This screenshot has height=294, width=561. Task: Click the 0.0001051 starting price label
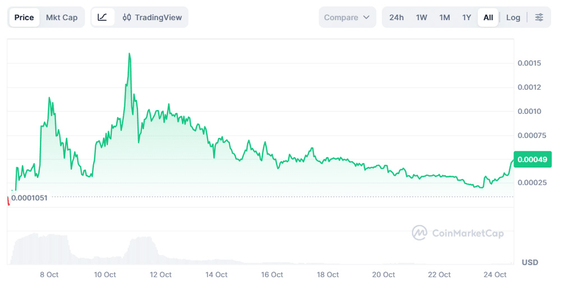point(30,197)
